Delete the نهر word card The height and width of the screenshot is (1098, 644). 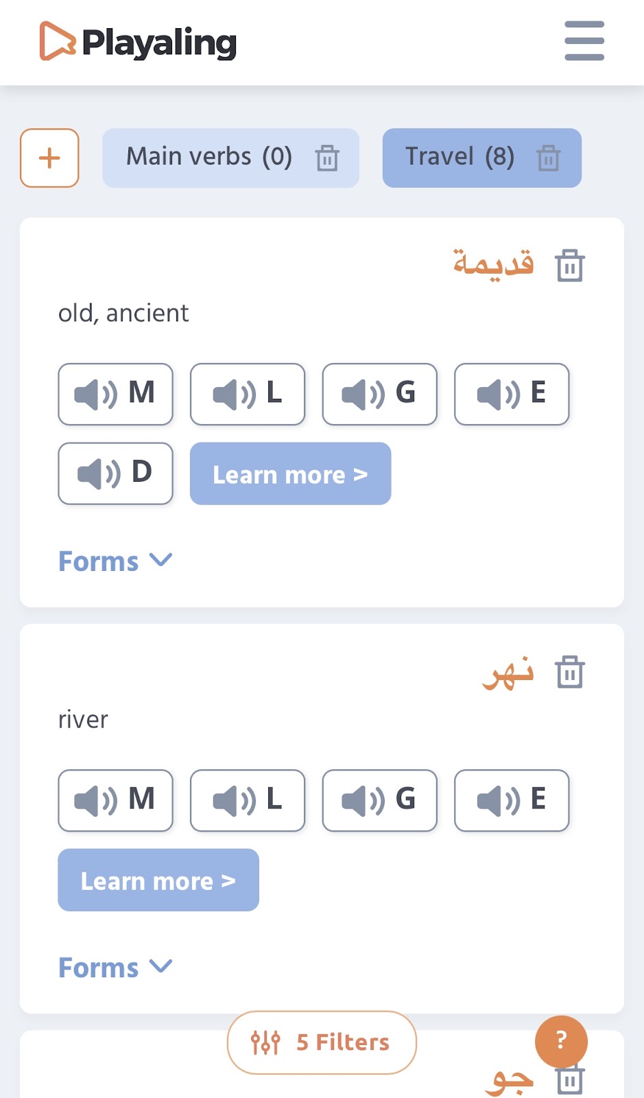569,673
